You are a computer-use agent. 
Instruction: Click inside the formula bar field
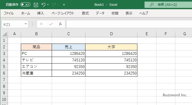pos(129,24)
